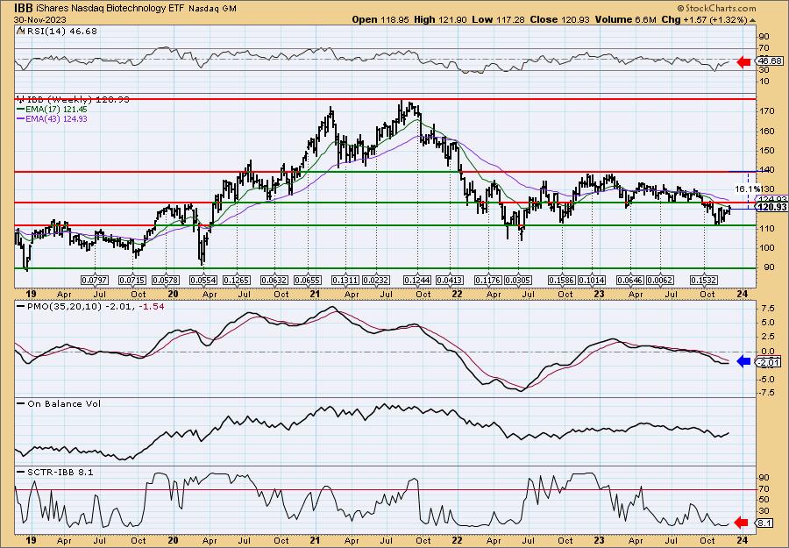The width and height of the screenshot is (789, 548).
Task: Click the 0.1176 cycle value box
Action: coord(488,280)
